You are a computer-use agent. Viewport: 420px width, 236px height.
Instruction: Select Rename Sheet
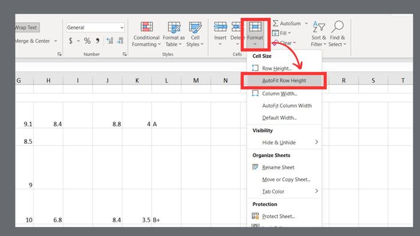click(284, 167)
